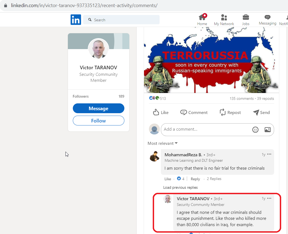Image resolution: width=288 pixels, height=234 pixels.
Task: Focus the LinkedIn Search field
Action: (121, 20)
